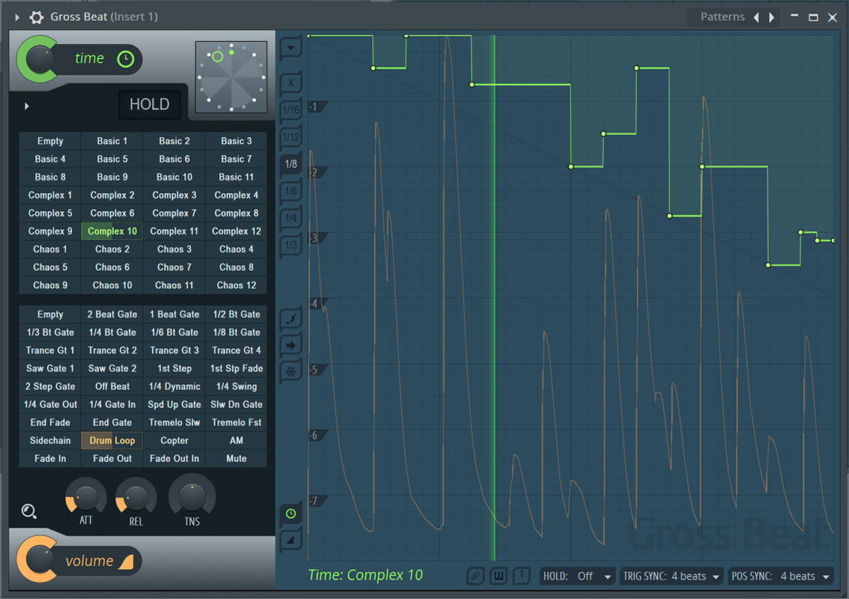Set snap to 1/16
849x599 pixels.
290,110
